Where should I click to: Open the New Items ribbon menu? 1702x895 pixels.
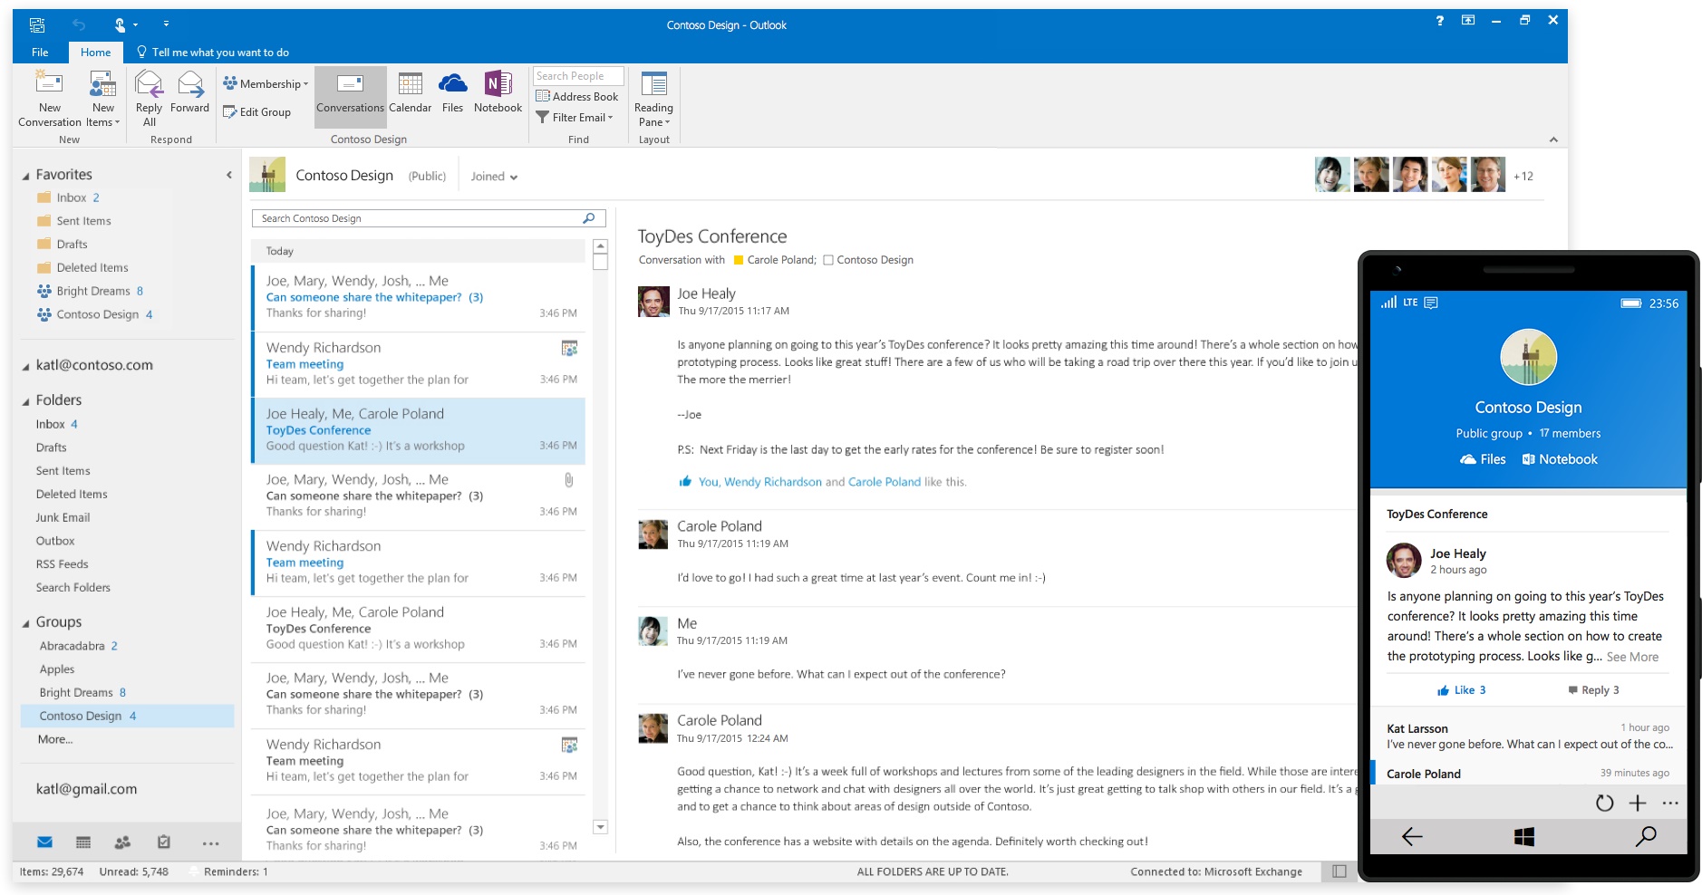click(x=103, y=100)
